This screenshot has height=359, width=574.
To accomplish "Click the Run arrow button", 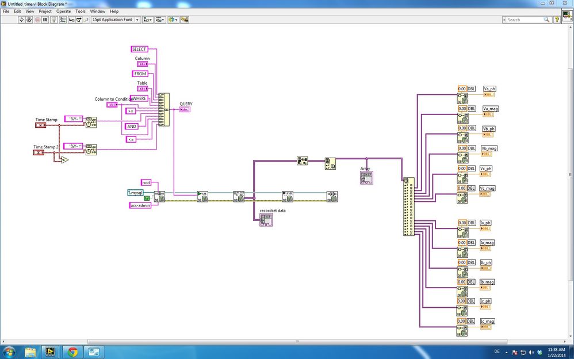I will tap(21, 20).
